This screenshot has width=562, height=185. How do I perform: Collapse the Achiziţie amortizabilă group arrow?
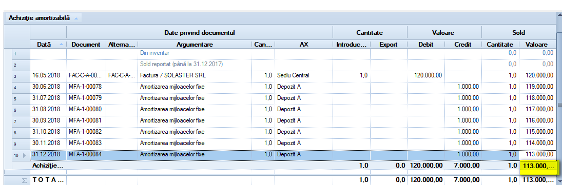[x=76, y=18]
